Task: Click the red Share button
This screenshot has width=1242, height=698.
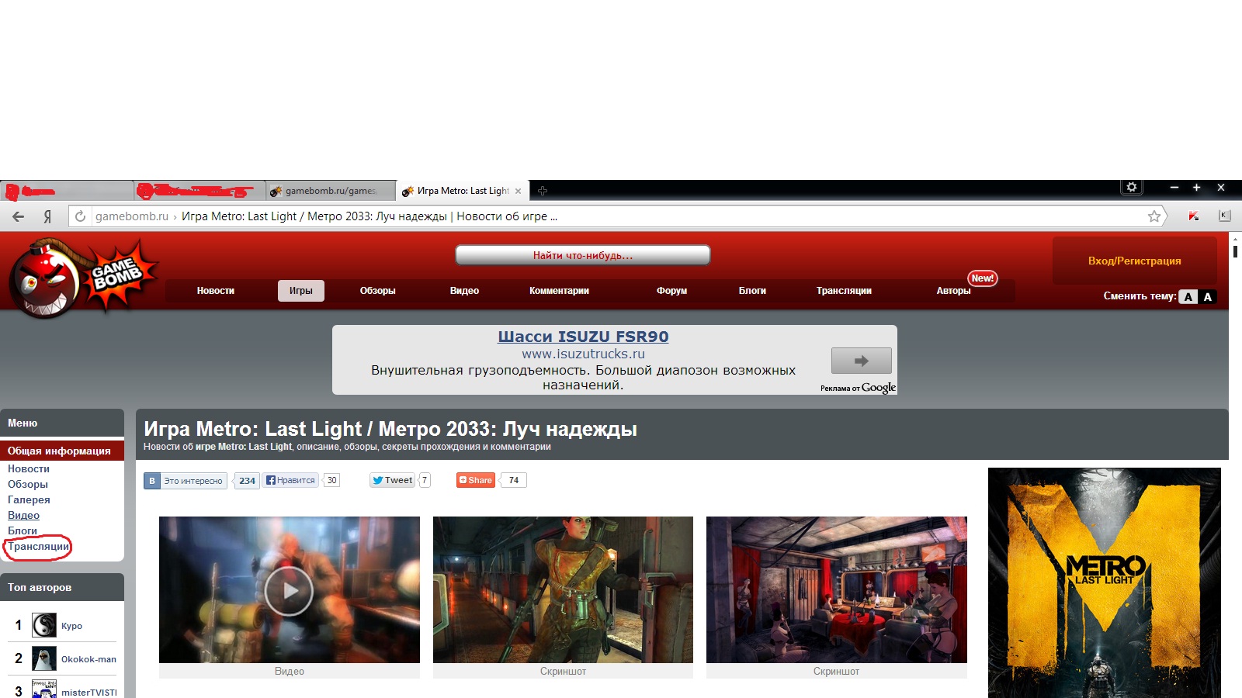Action: (x=476, y=480)
